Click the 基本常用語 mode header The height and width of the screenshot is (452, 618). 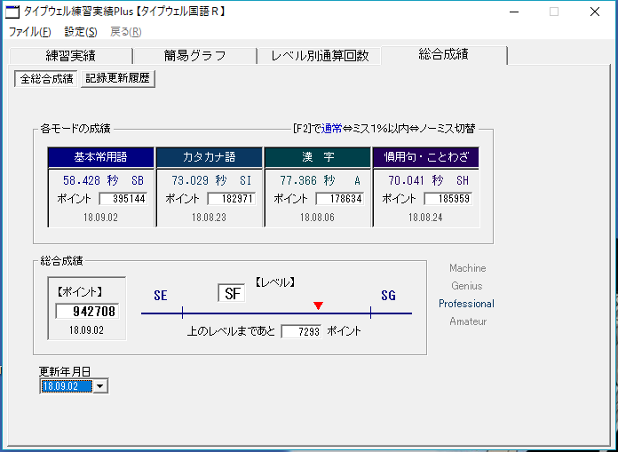click(x=100, y=157)
